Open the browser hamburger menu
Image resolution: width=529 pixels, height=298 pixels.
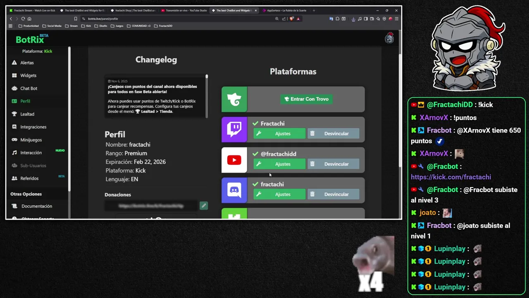coord(397,19)
